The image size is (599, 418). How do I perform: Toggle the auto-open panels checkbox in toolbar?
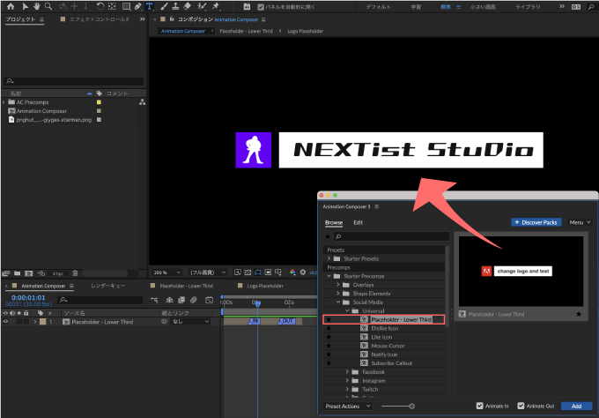(261, 7)
